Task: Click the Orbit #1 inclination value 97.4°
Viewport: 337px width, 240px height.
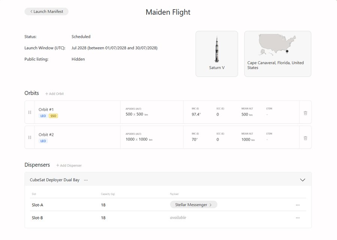Action: [x=196, y=114]
